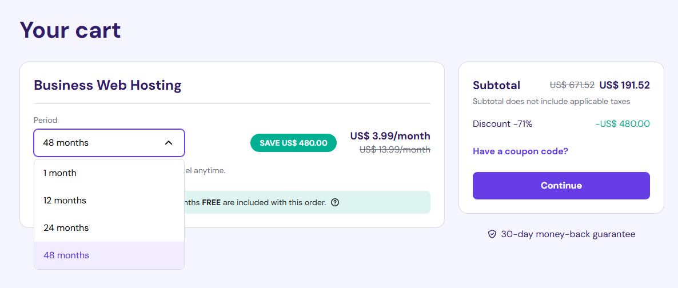The width and height of the screenshot is (678, 288).
Task: Click the SAVE US$ 480.00 badge
Action: coord(293,143)
